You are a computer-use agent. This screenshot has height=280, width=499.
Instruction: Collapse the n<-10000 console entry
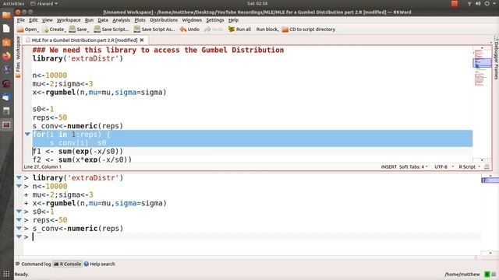tap(19, 186)
